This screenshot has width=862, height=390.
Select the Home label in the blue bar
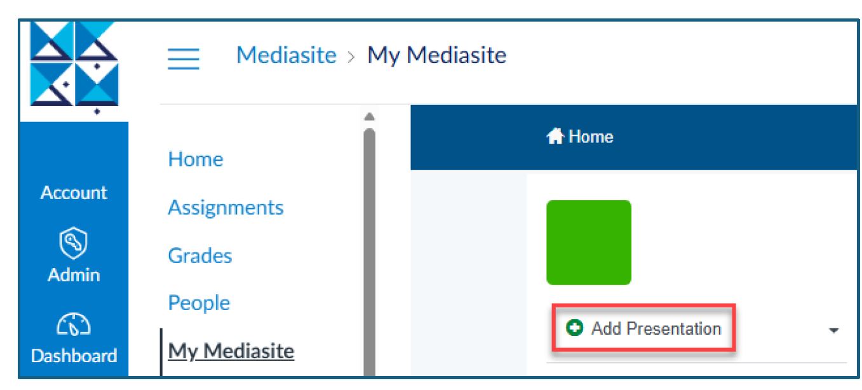pyautogui.click(x=590, y=137)
